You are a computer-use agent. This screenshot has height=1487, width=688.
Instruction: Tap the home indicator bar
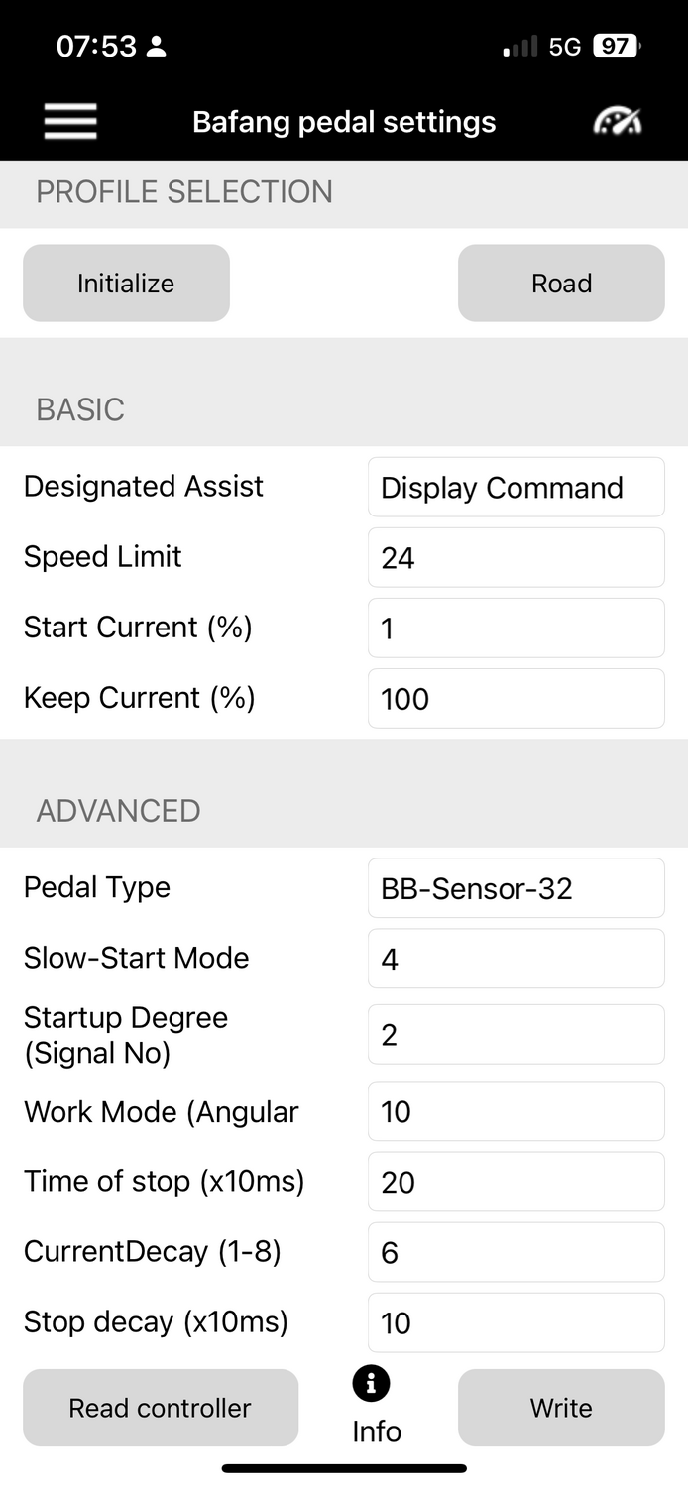coord(344,1468)
